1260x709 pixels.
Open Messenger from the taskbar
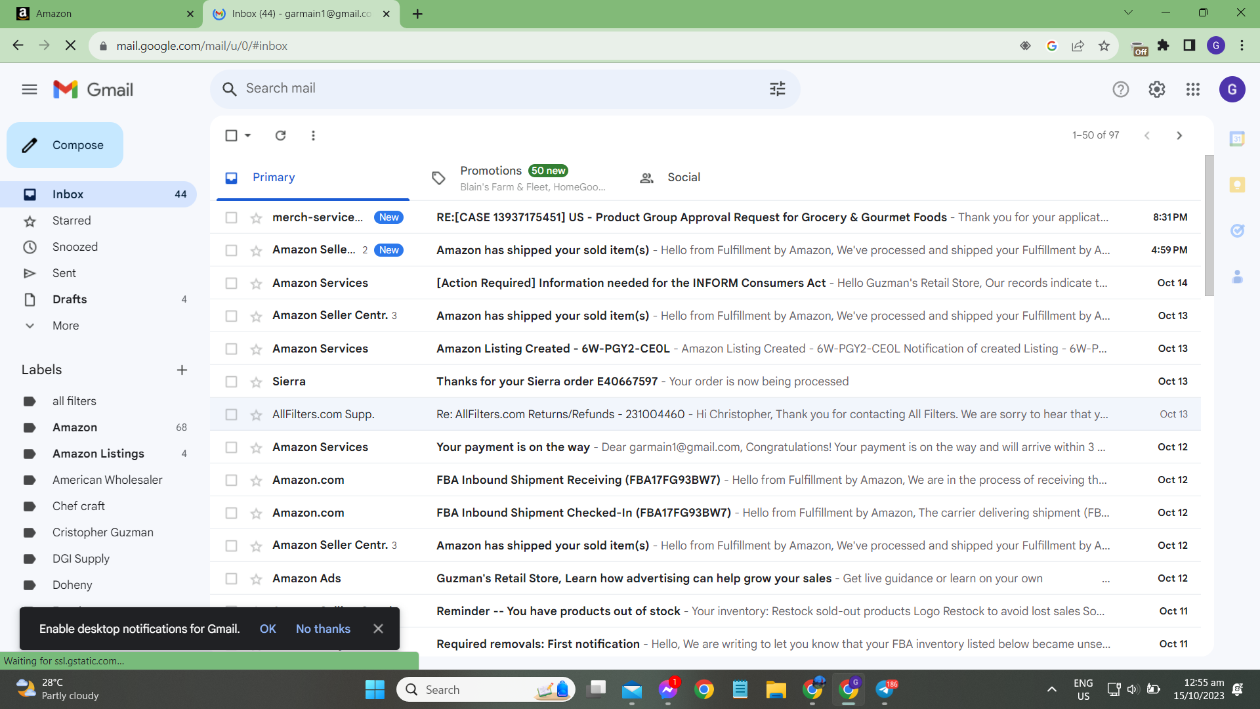click(x=668, y=689)
